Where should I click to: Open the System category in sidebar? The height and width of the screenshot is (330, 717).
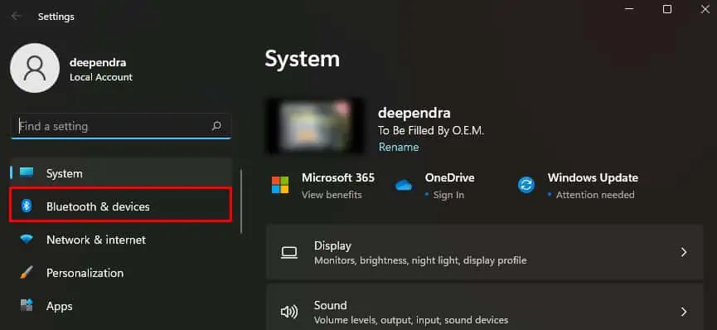[x=121, y=173]
